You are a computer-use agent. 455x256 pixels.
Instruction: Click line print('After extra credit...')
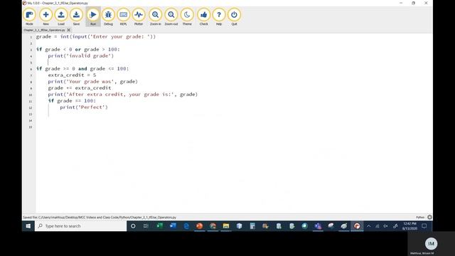(123, 95)
